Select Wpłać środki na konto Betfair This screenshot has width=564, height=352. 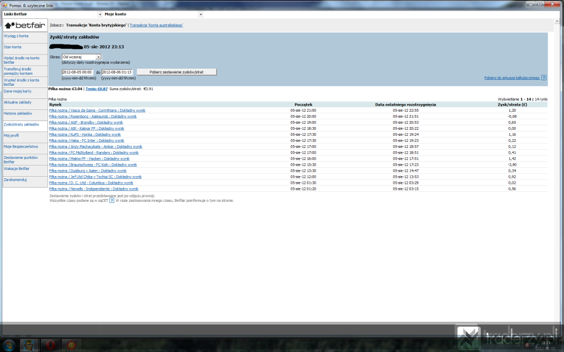(x=21, y=60)
